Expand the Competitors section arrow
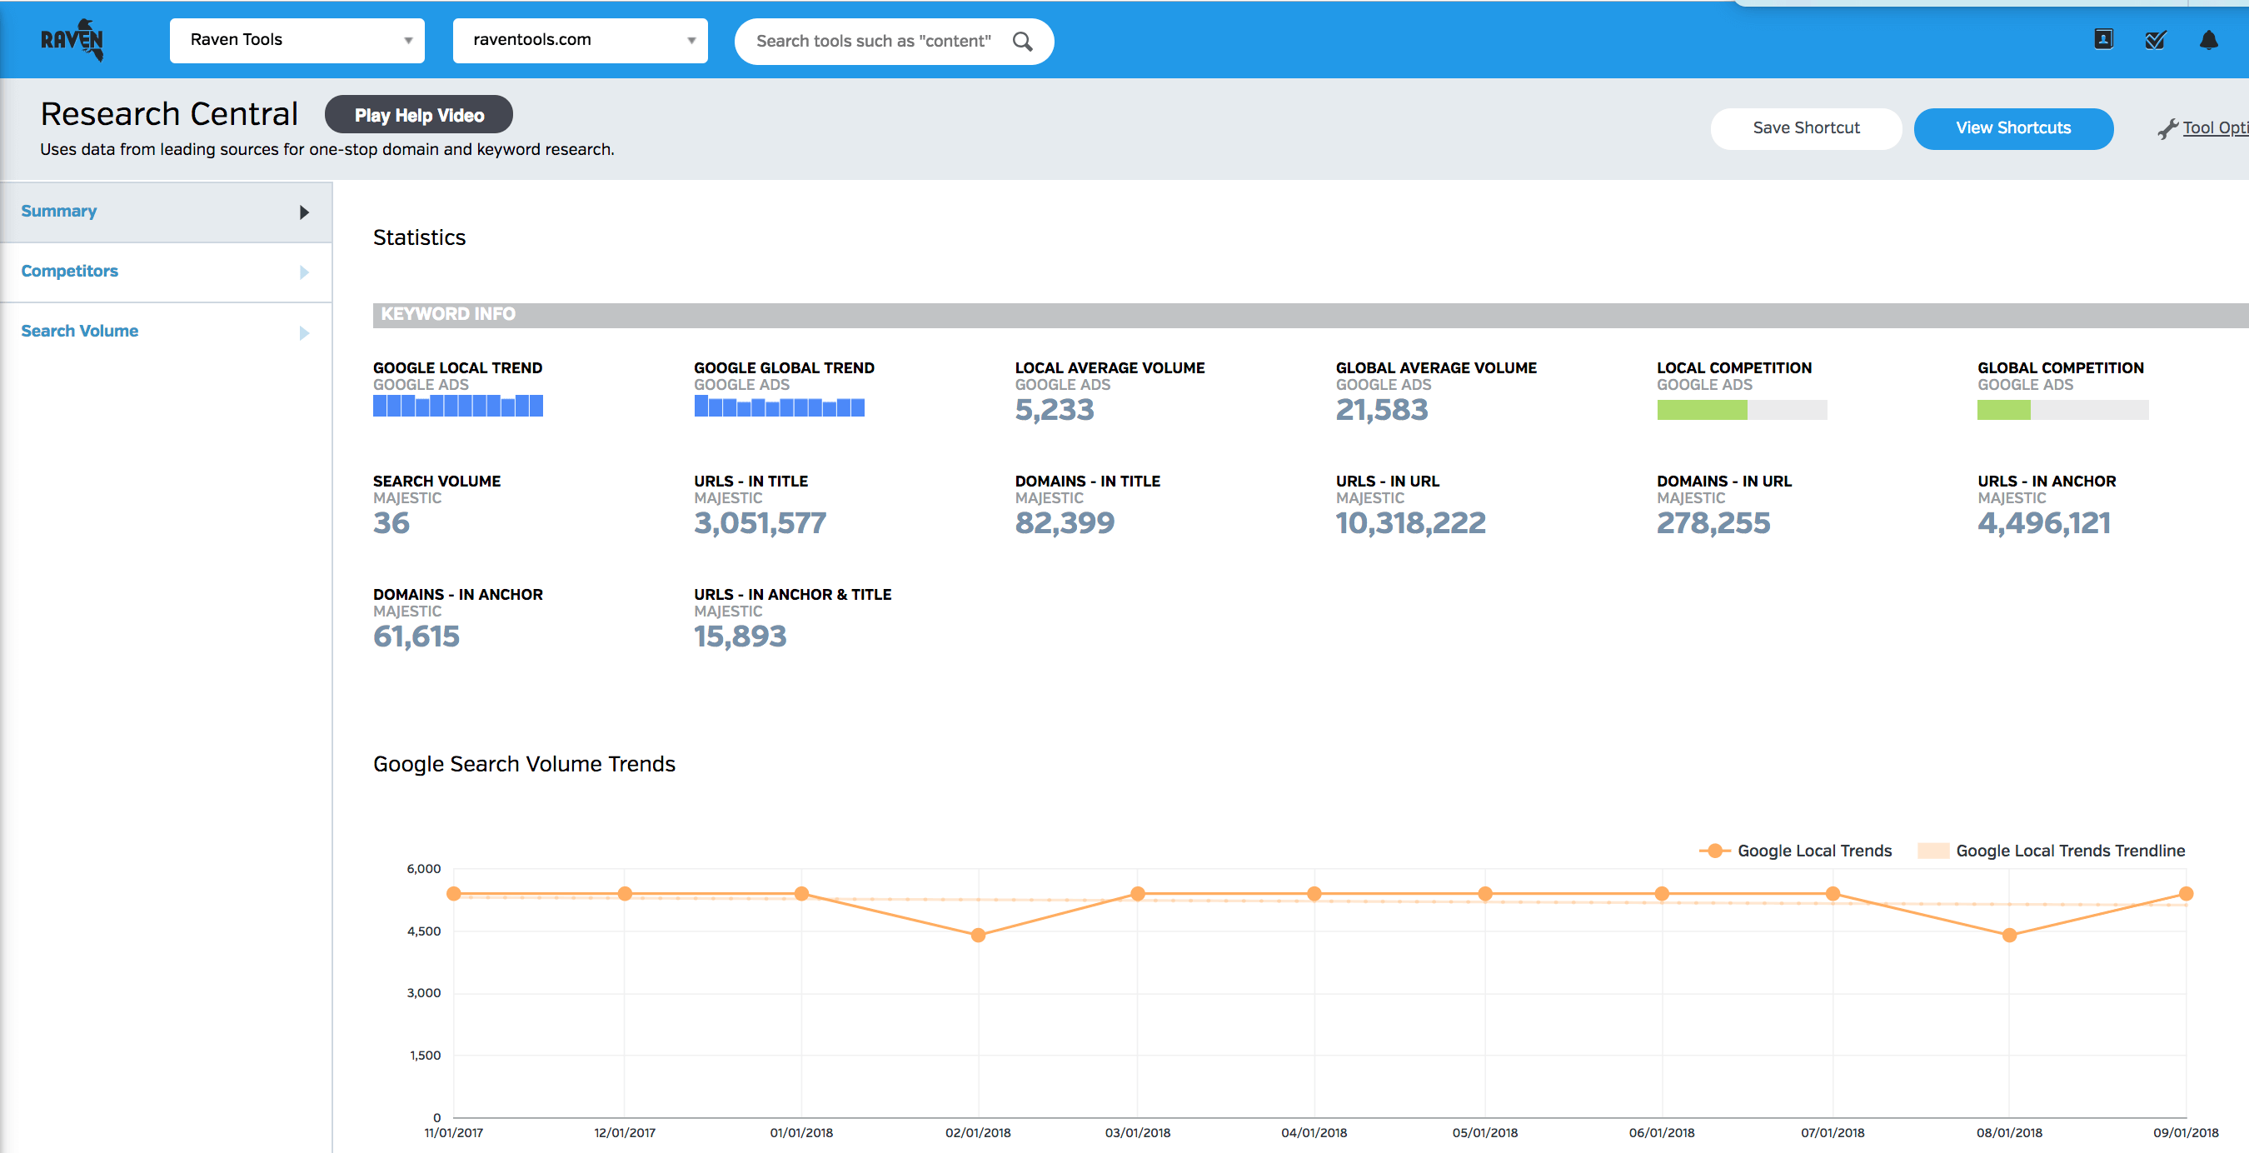Viewport: 2249px width, 1153px height. pyautogui.click(x=304, y=272)
